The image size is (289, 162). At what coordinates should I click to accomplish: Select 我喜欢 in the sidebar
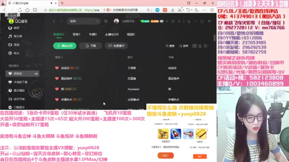click(22, 74)
